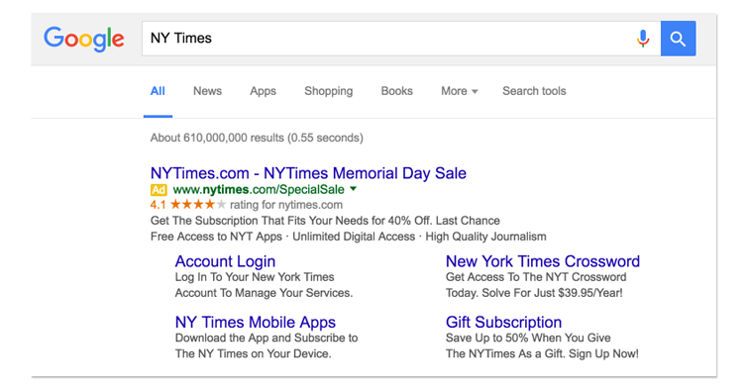Open the Gift Subscription sitelink
This screenshot has height=390, width=747.
pyautogui.click(x=503, y=323)
